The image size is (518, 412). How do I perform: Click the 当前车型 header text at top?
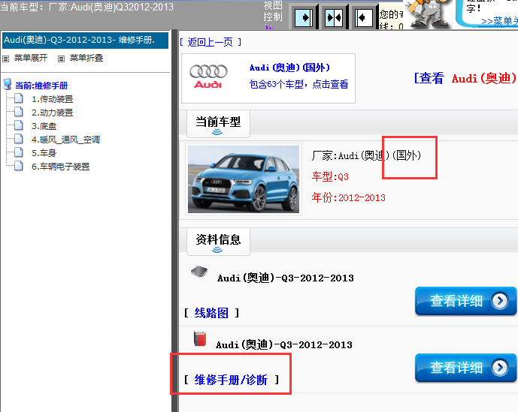[x=86, y=7]
